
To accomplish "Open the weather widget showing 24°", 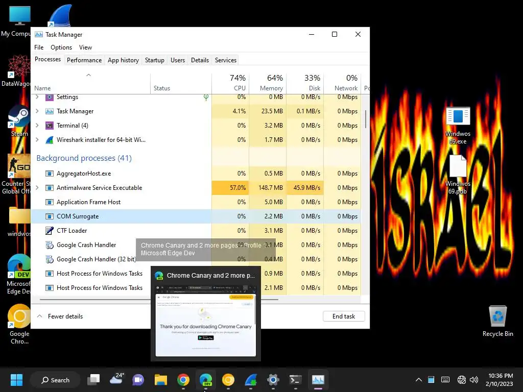I will click(116, 379).
